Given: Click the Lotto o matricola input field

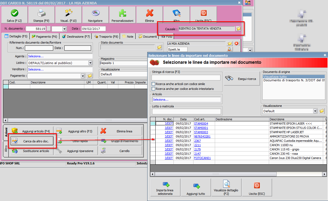Looking at the screenshot, I should point(186,111).
